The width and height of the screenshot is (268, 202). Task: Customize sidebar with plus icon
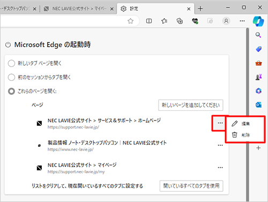pos(258,148)
